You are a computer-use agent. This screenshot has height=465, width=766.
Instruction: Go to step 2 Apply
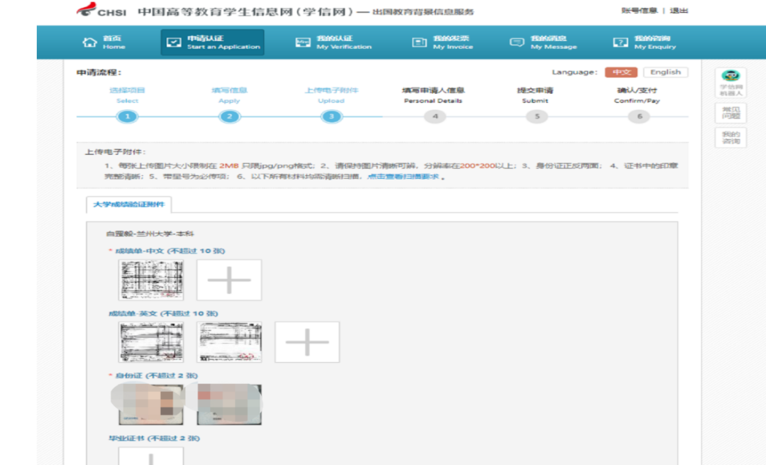[230, 116]
